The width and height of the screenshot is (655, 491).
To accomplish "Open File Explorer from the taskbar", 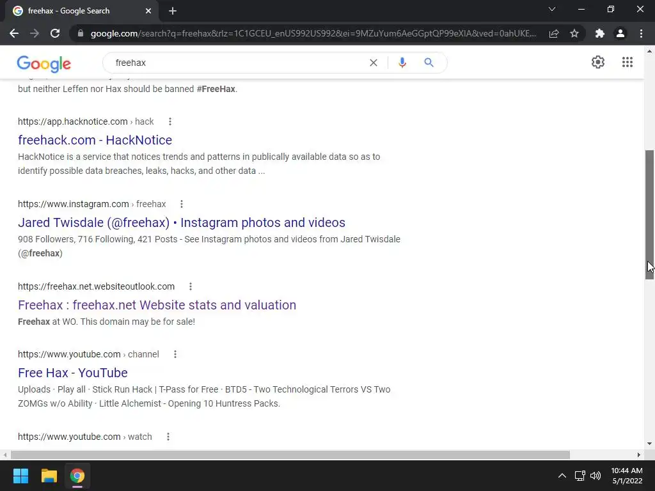I will pyautogui.click(x=49, y=476).
